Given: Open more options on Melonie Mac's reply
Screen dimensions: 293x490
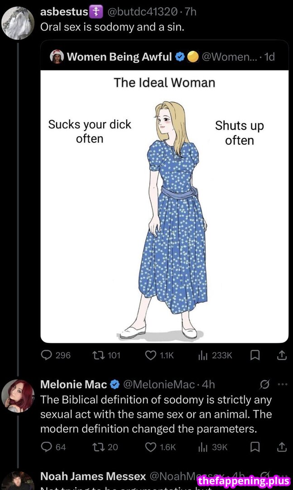Looking at the screenshot, I should coord(282,384).
